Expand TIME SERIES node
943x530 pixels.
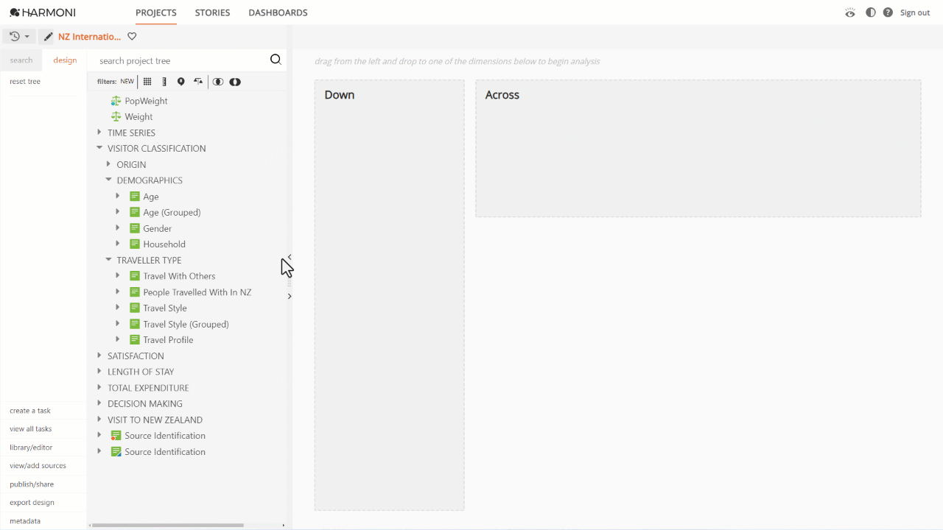(99, 132)
